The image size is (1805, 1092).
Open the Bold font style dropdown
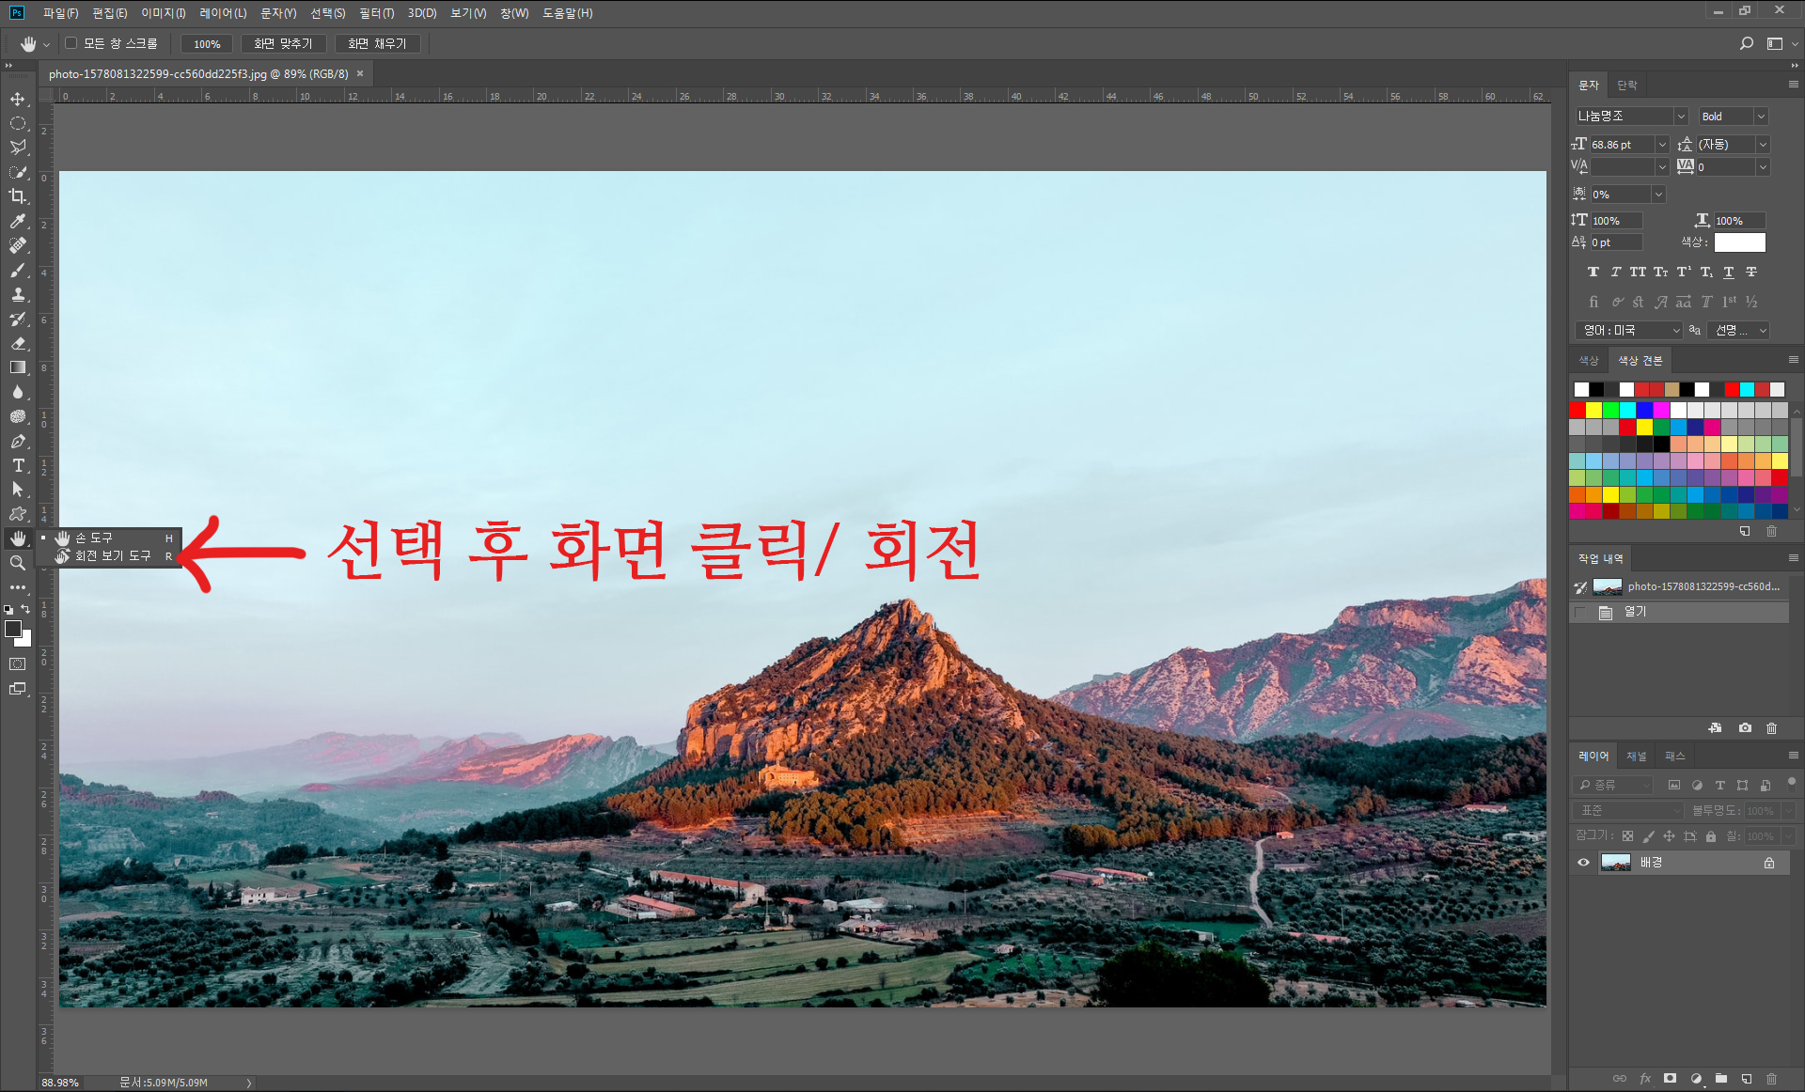pyautogui.click(x=1761, y=117)
